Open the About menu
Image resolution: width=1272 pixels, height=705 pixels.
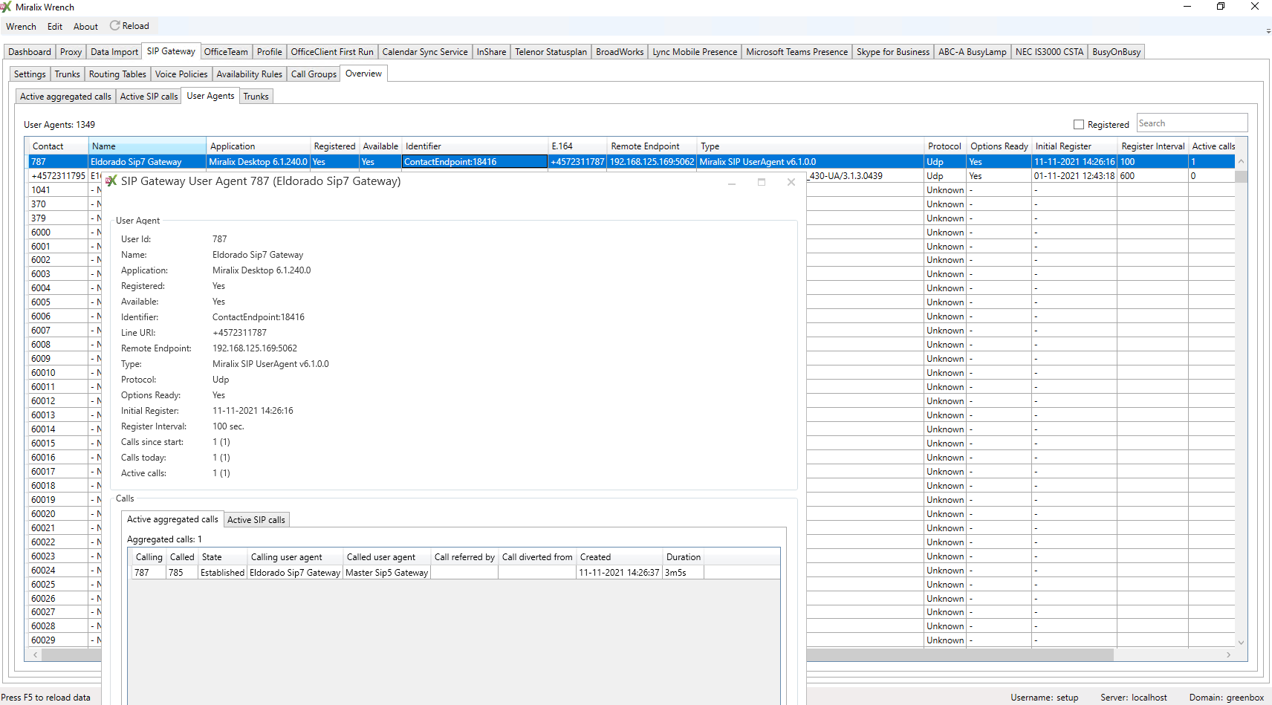click(85, 27)
